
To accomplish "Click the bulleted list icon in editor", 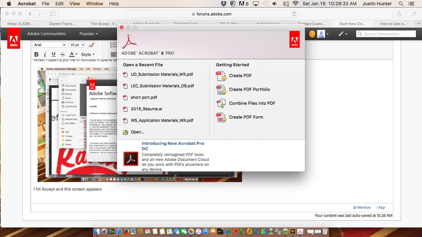I will (x=113, y=45).
